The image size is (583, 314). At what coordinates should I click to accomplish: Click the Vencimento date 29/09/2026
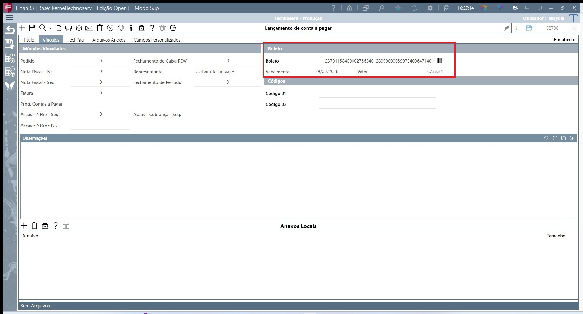coord(327,72)
